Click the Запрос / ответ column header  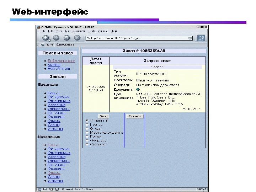pyautogui.click(x=157, y=61)
